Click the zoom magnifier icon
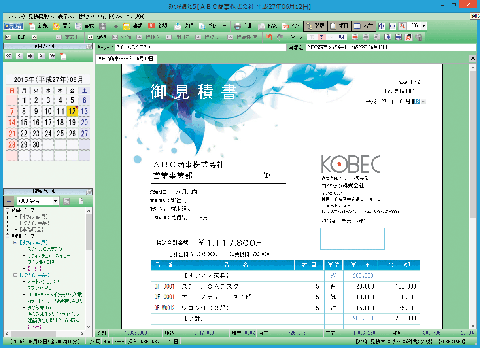 (402, 26)
